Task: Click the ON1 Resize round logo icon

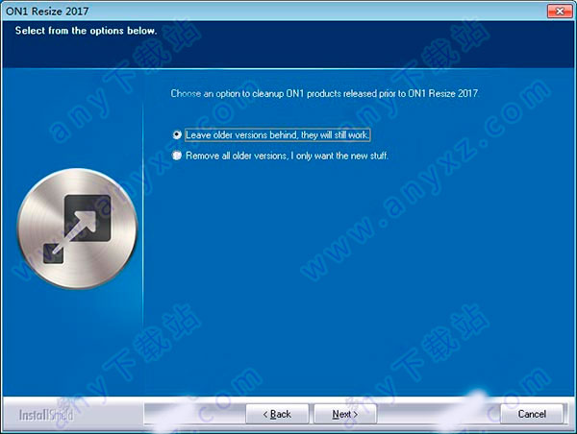Action: pyautogui.click(x=77, y=229)
